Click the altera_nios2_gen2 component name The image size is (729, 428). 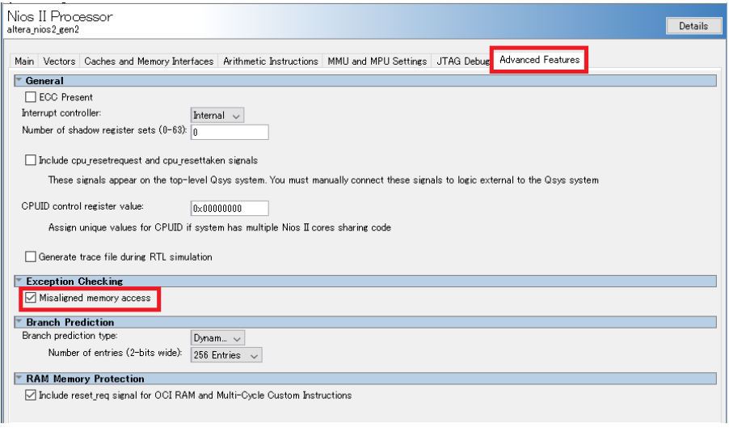pyautogui.click(x=43, y=30)
